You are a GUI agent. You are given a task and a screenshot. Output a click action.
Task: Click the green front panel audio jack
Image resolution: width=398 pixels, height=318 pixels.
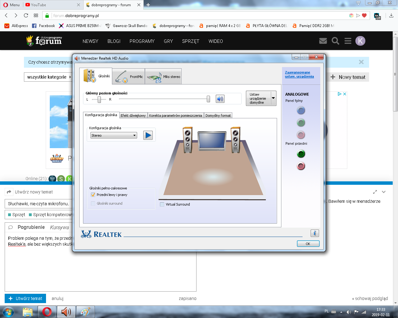coord(301,154)
